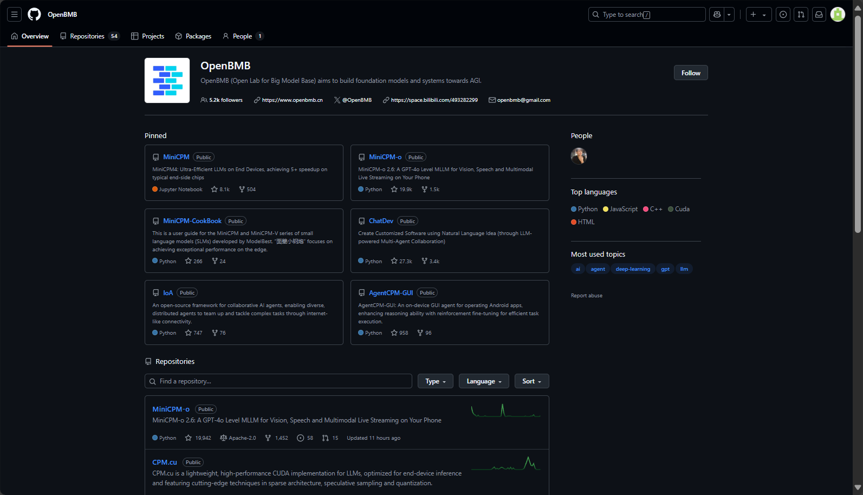View MiniCPM 504 forks
Viewport: 863px width, 495px height.
[247, 190]
